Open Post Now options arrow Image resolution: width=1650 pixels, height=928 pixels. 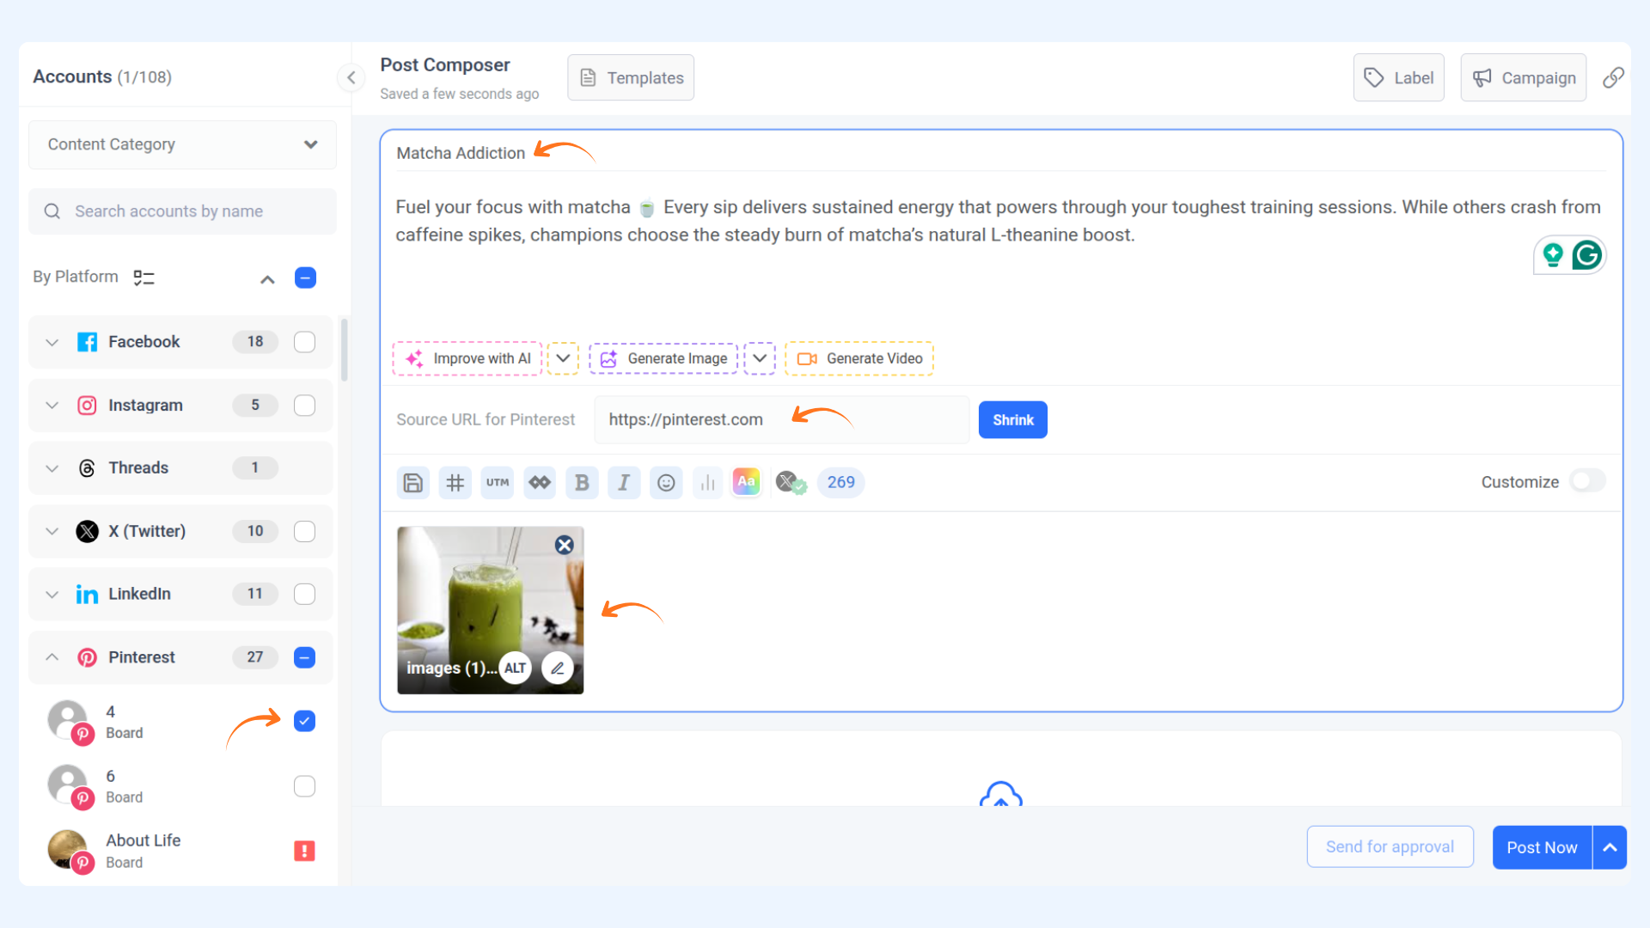pos(1610,847)
